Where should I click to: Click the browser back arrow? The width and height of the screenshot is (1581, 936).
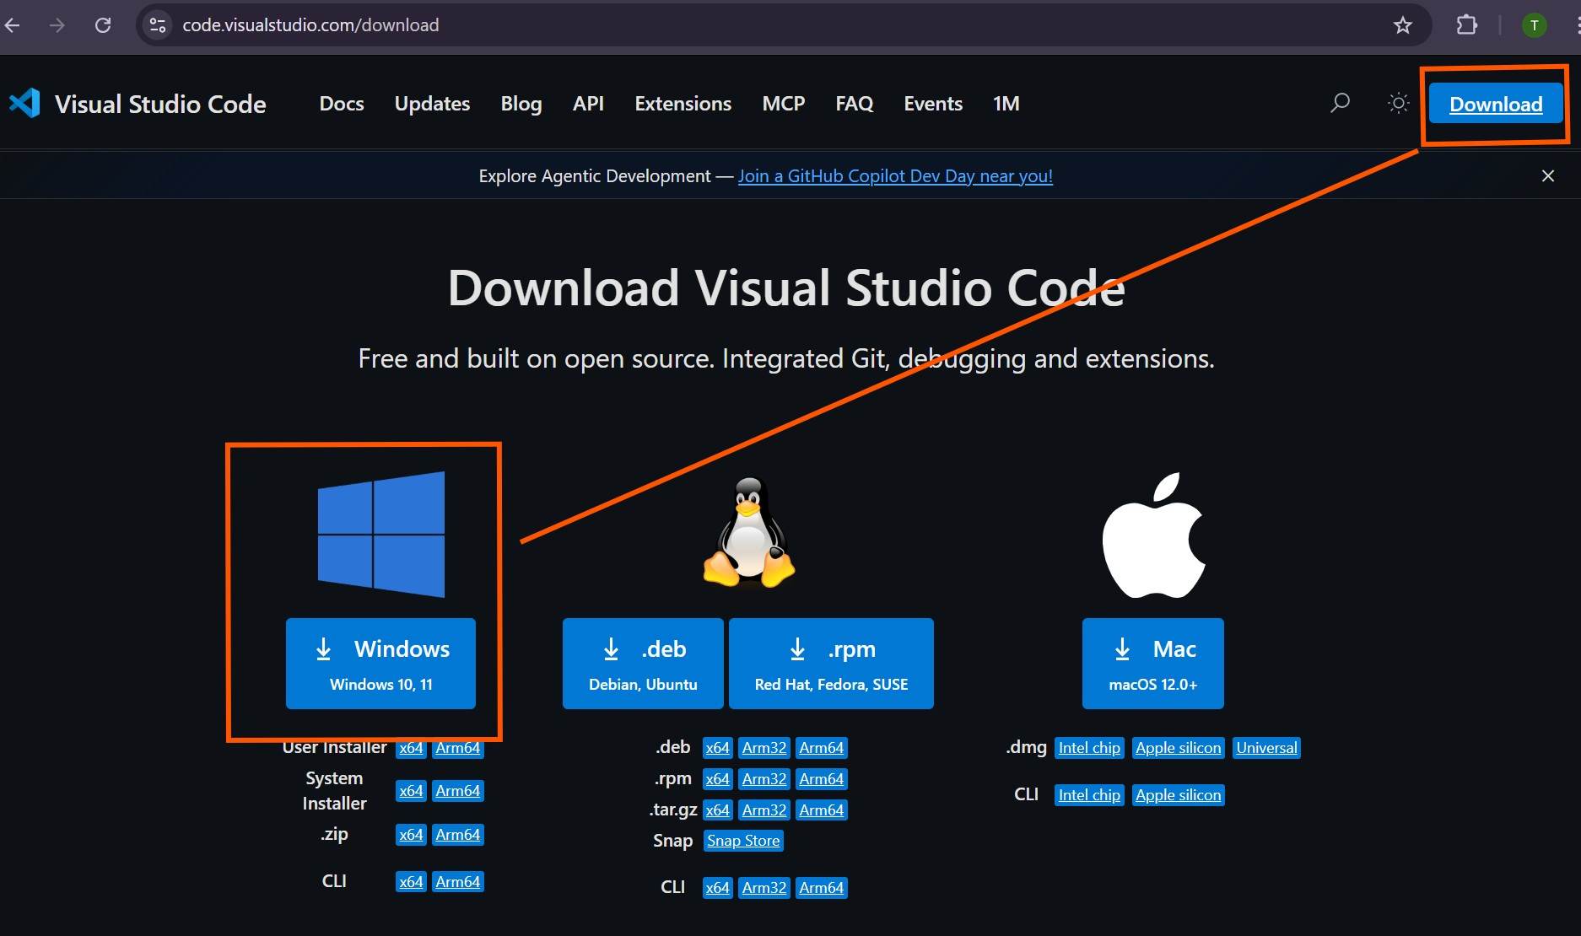click(x=12, y=25)
